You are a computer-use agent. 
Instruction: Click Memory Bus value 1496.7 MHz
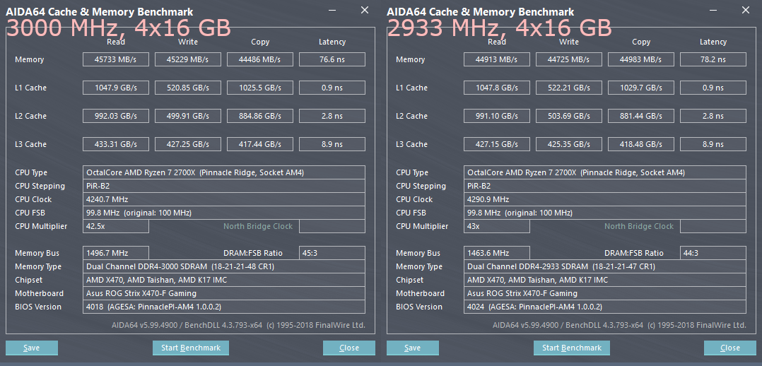(x=116, y=253)
